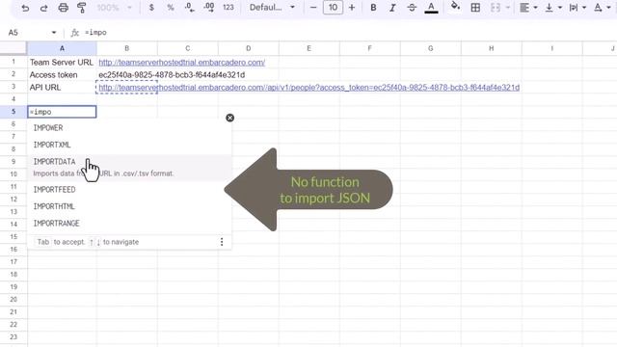Click the function fx icon
Screen dimensions: 617x347
click(x=75, y=33)
